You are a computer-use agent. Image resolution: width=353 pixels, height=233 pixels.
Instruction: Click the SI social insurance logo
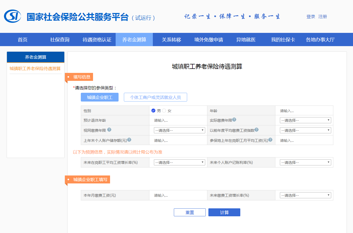pyautogui.click(x=13, y=16)
